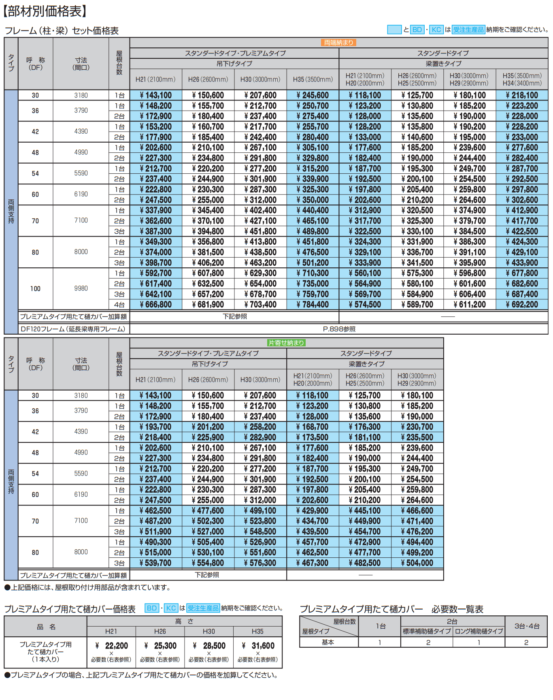
Task: Click the 3台・4台 column header
Action: (527, 626)
